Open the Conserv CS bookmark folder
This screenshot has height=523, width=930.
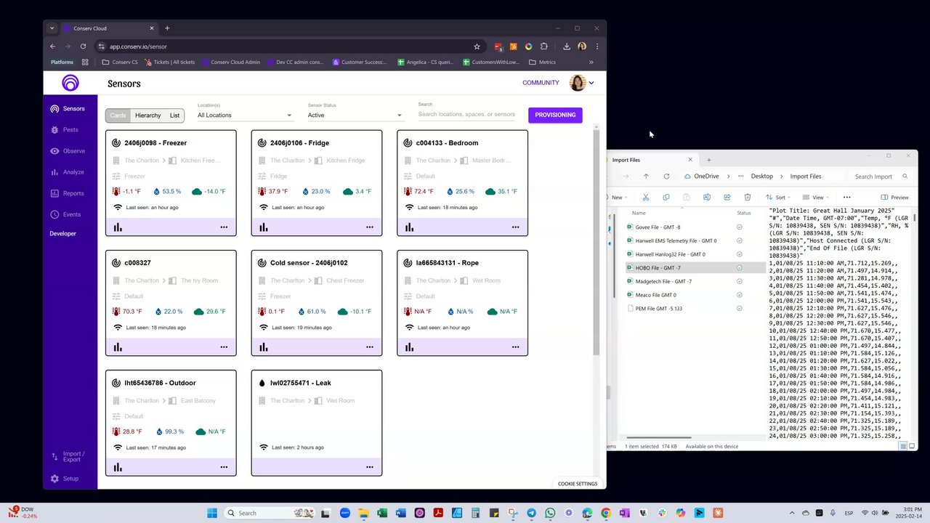[x=120, y=62]
